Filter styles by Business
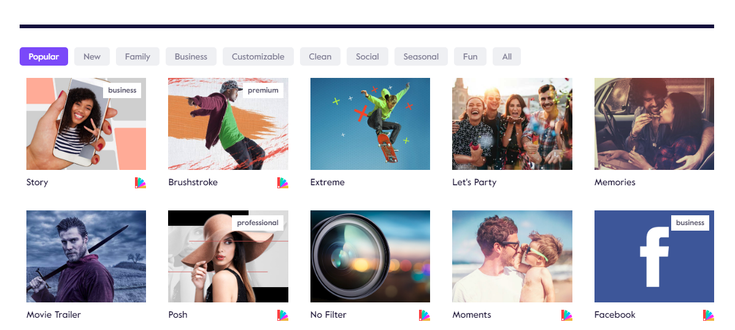 pyautogui.click(x=191, y=56)
